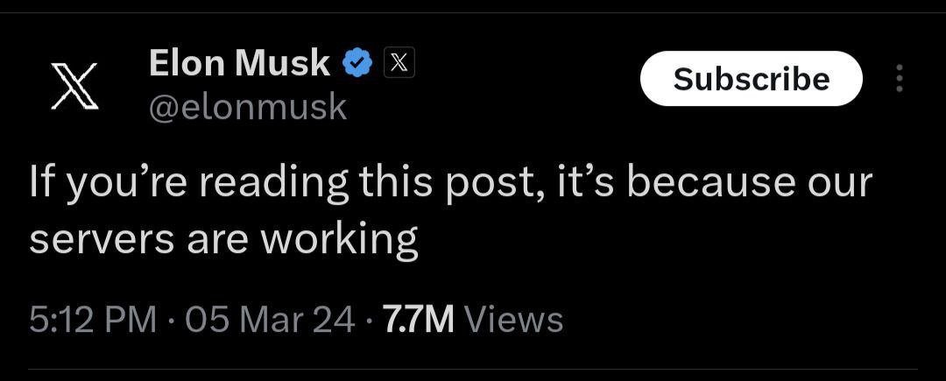The width and height of the screenshot is (946, 381).
Task: Subscribe to Elon Musk
Action: pos(752,78)
